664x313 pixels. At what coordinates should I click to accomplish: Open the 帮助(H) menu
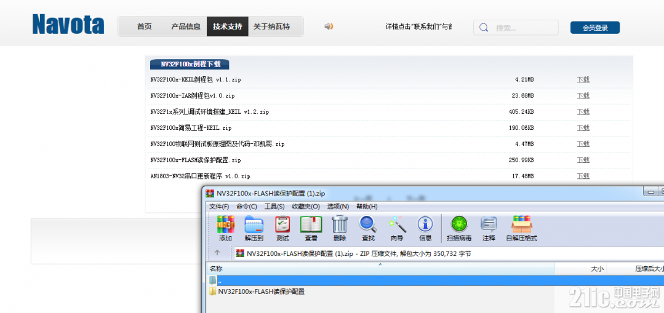[367, 207]
